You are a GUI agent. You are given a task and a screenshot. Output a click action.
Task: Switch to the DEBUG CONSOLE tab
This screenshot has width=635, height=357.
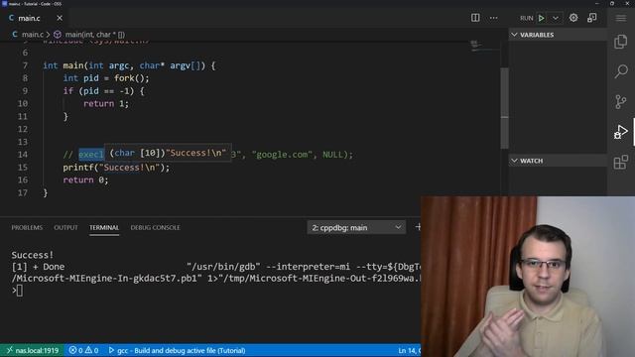pyautogui.click(x=155, y=227)
